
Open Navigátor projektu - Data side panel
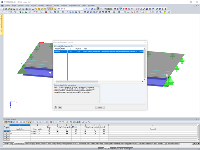pyautogui.click(x=1, y=25)
